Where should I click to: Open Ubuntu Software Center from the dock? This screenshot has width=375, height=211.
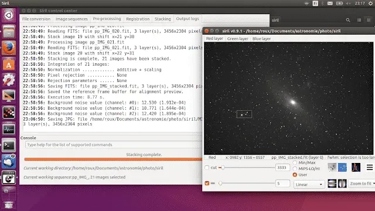tap(9, 64)
